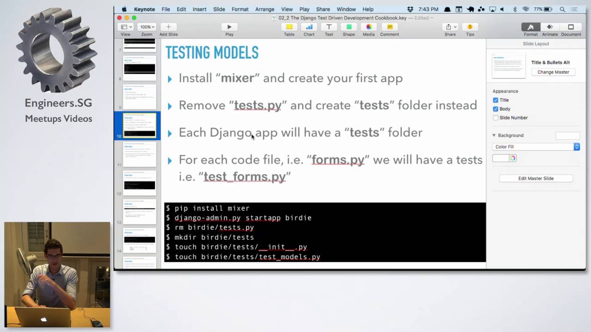Viewport: 591px width, 332px height.
Task: Open Spotlight search in menu bar
Action: (562, 9)
